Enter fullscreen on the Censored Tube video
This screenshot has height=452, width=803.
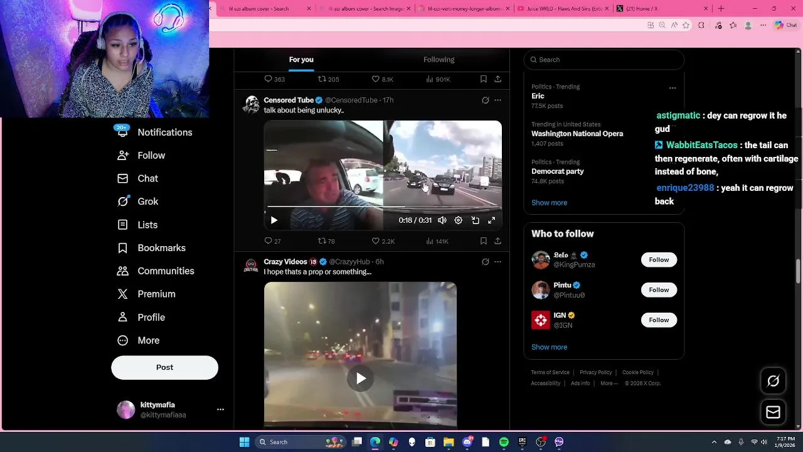492,220
